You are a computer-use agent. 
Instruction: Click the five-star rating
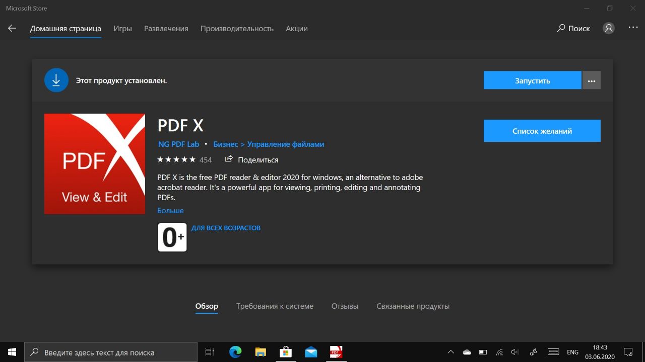tap(176, 160)
